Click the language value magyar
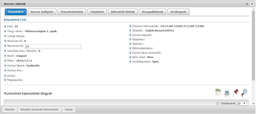The width and height of the screenshot is (256, 114). (x=21, y=56)
